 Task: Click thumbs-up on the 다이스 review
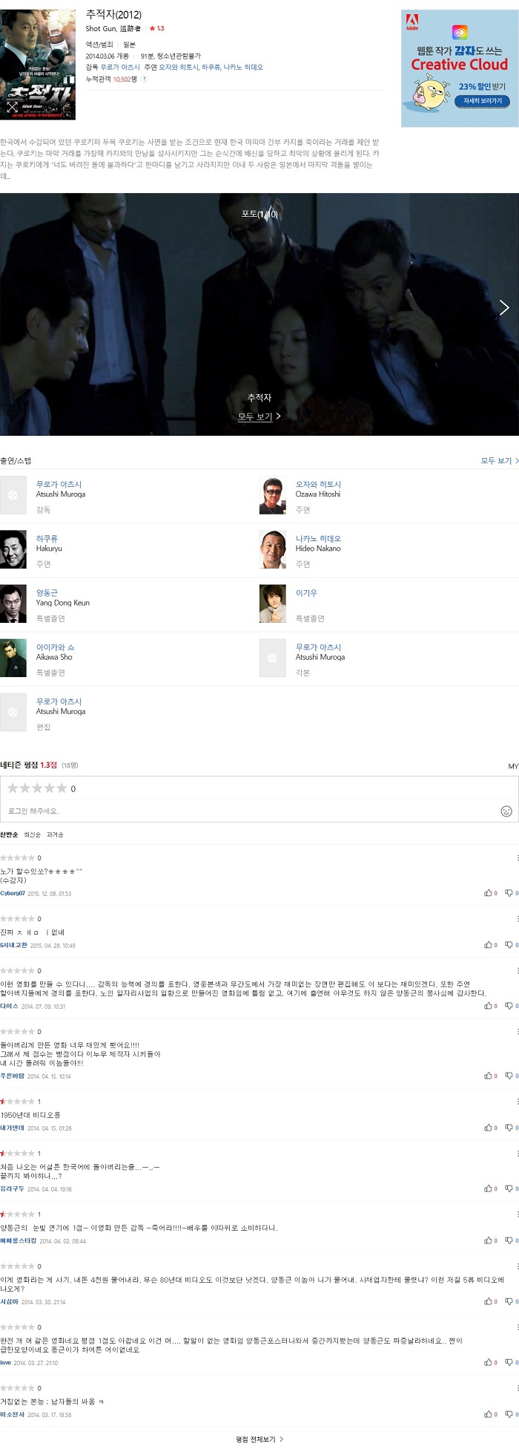tap(489, 1006)
